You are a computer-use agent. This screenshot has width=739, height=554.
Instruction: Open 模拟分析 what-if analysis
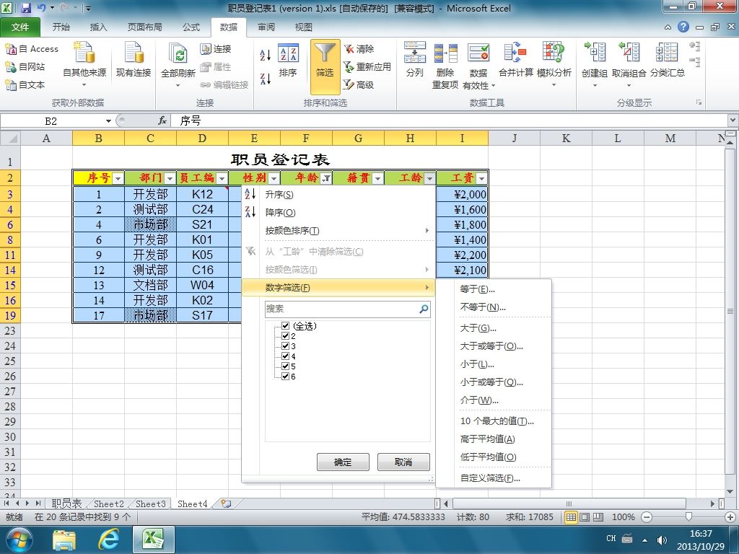[x=554, y=63]
